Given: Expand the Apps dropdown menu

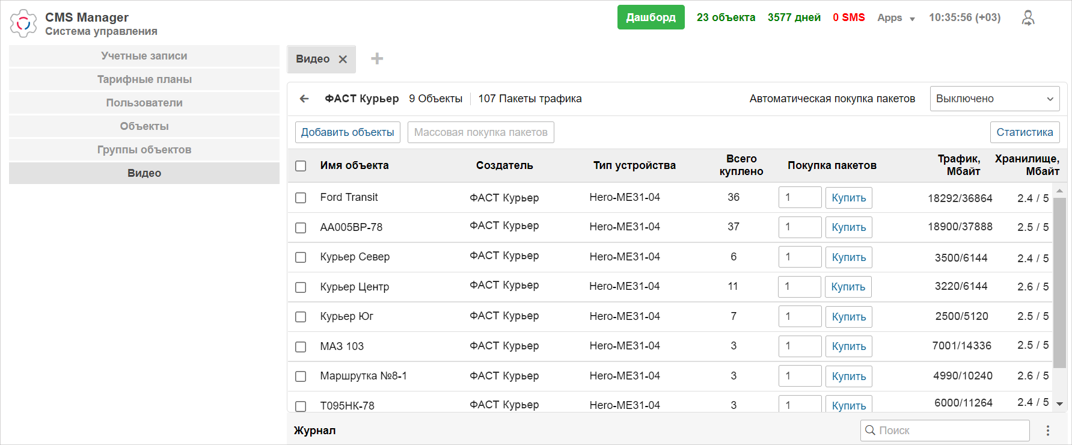Looking at the screenshot, I should (x=896, y=18).
